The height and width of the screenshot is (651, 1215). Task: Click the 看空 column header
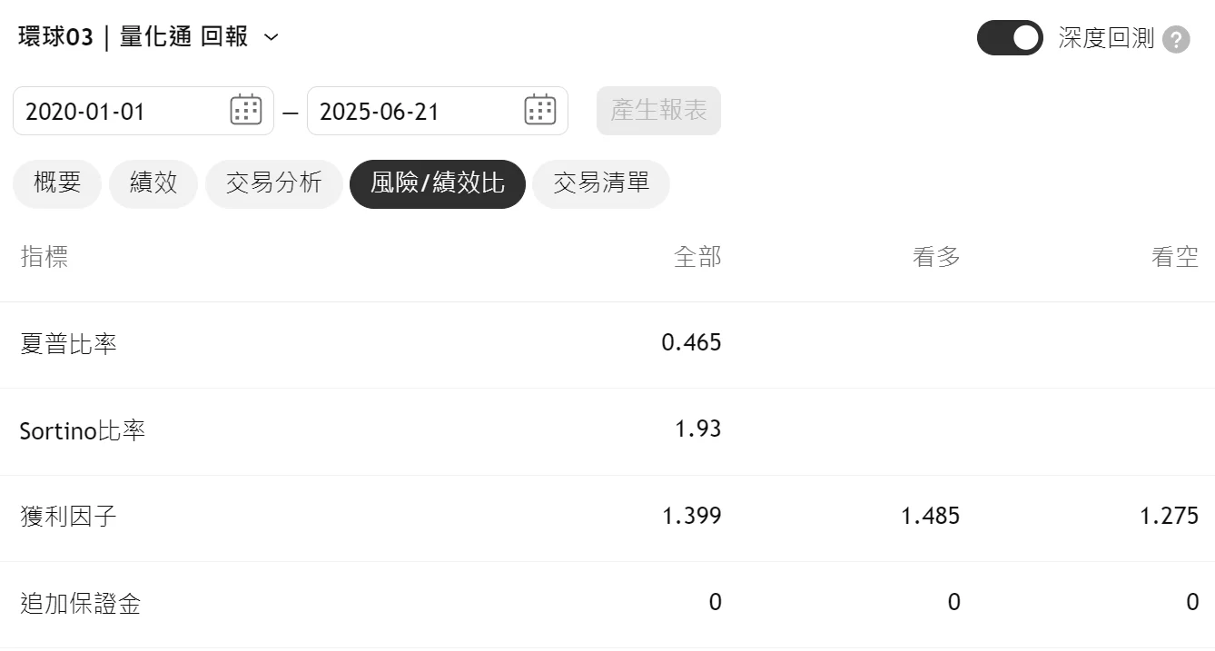click(x=1175, y=257)
